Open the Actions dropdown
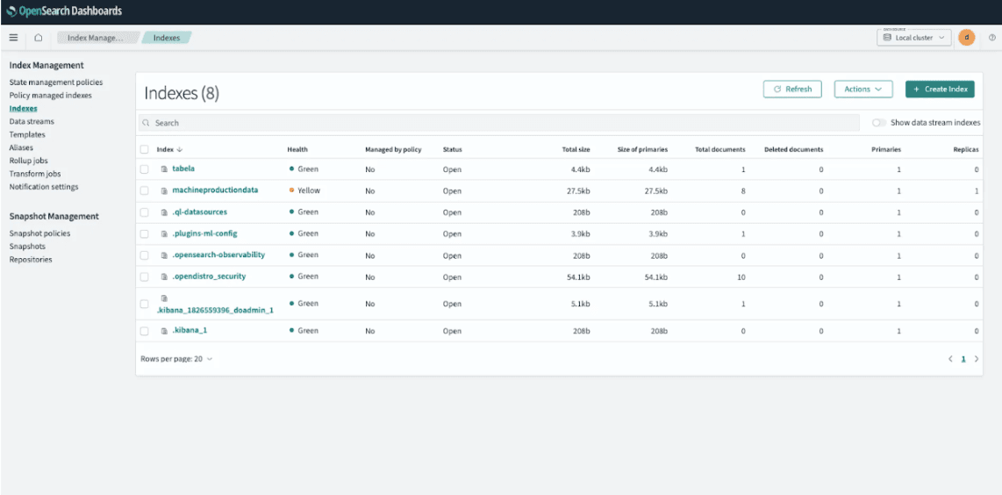 pos(862,89)
